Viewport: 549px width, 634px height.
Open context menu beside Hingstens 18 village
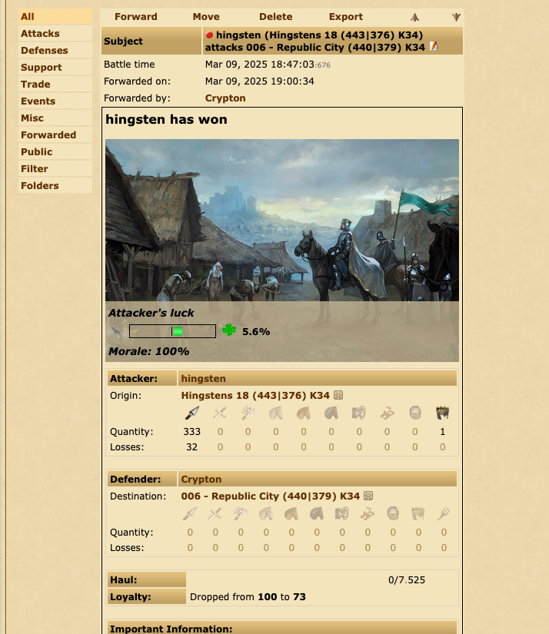coord(338,396)
